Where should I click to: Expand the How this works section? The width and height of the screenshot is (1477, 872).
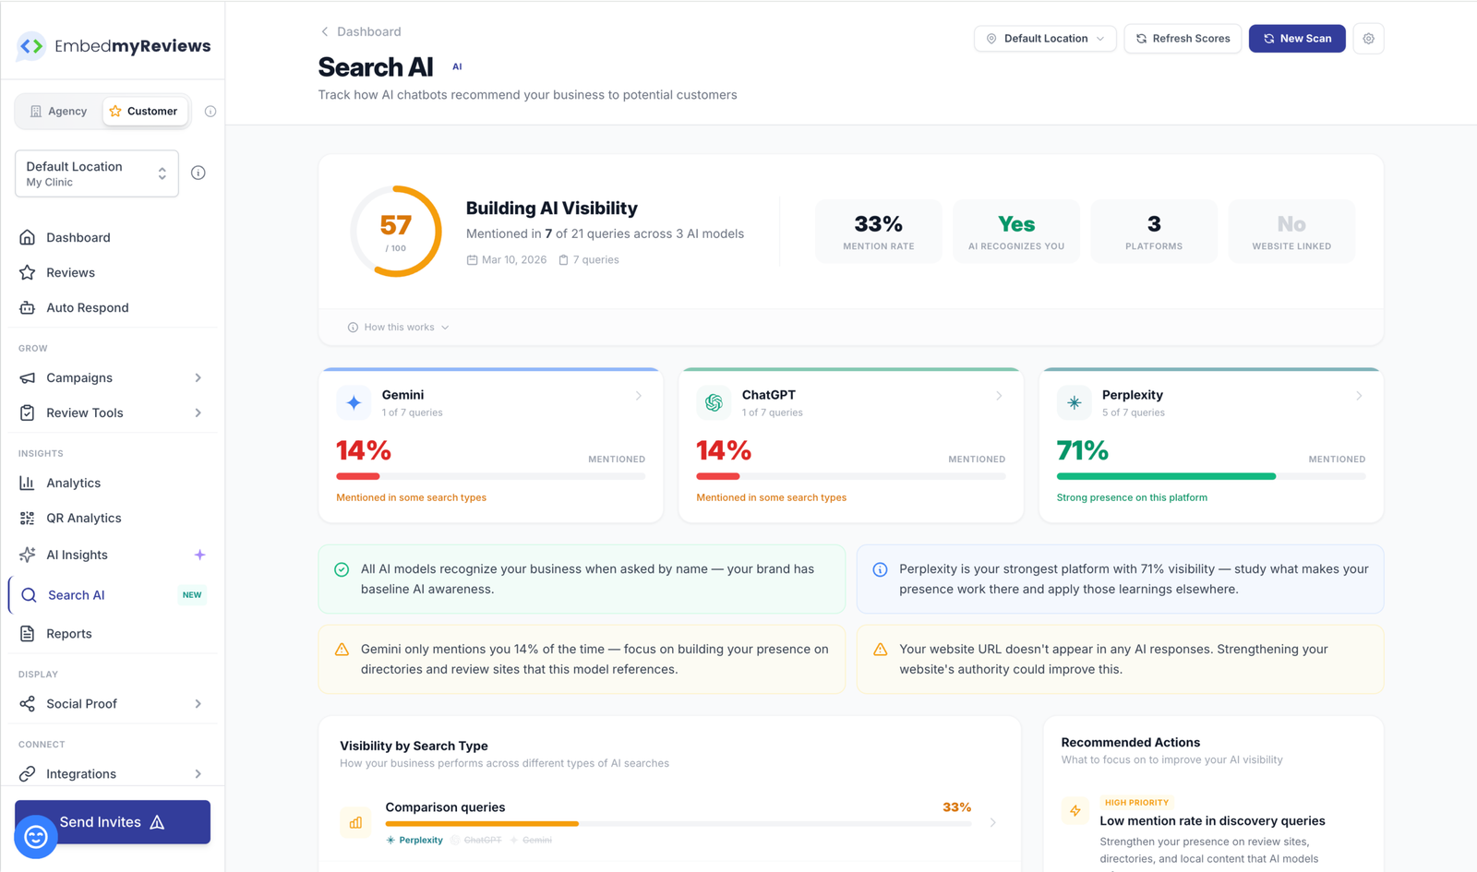(397, 327)
